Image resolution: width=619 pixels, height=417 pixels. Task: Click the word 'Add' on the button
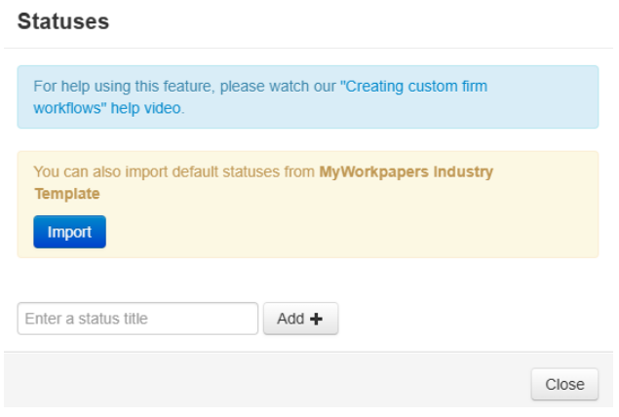290,319
